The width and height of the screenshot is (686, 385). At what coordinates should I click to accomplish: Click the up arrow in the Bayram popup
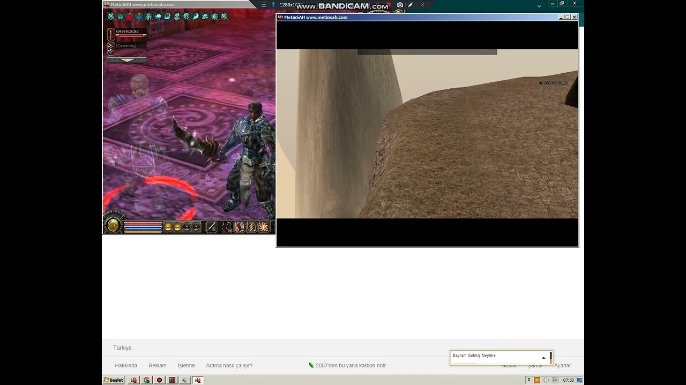coord(543,358)
